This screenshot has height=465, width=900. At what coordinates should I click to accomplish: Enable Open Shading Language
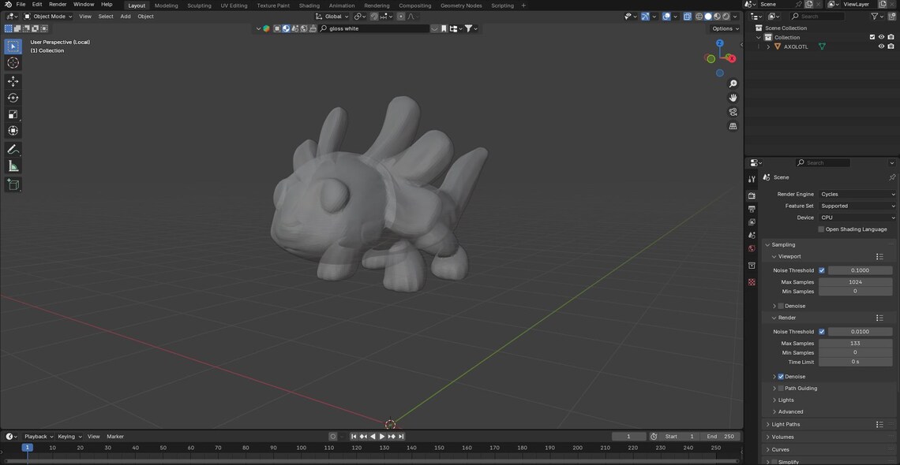[x=821, y=229]
